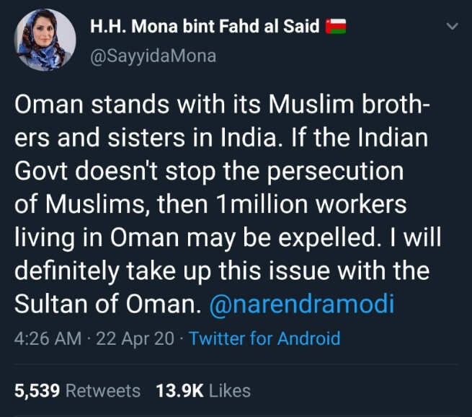This screenshot has height=417, width=472.
Task: Open the @narendramodi mention
Action: tap(301, 304)
